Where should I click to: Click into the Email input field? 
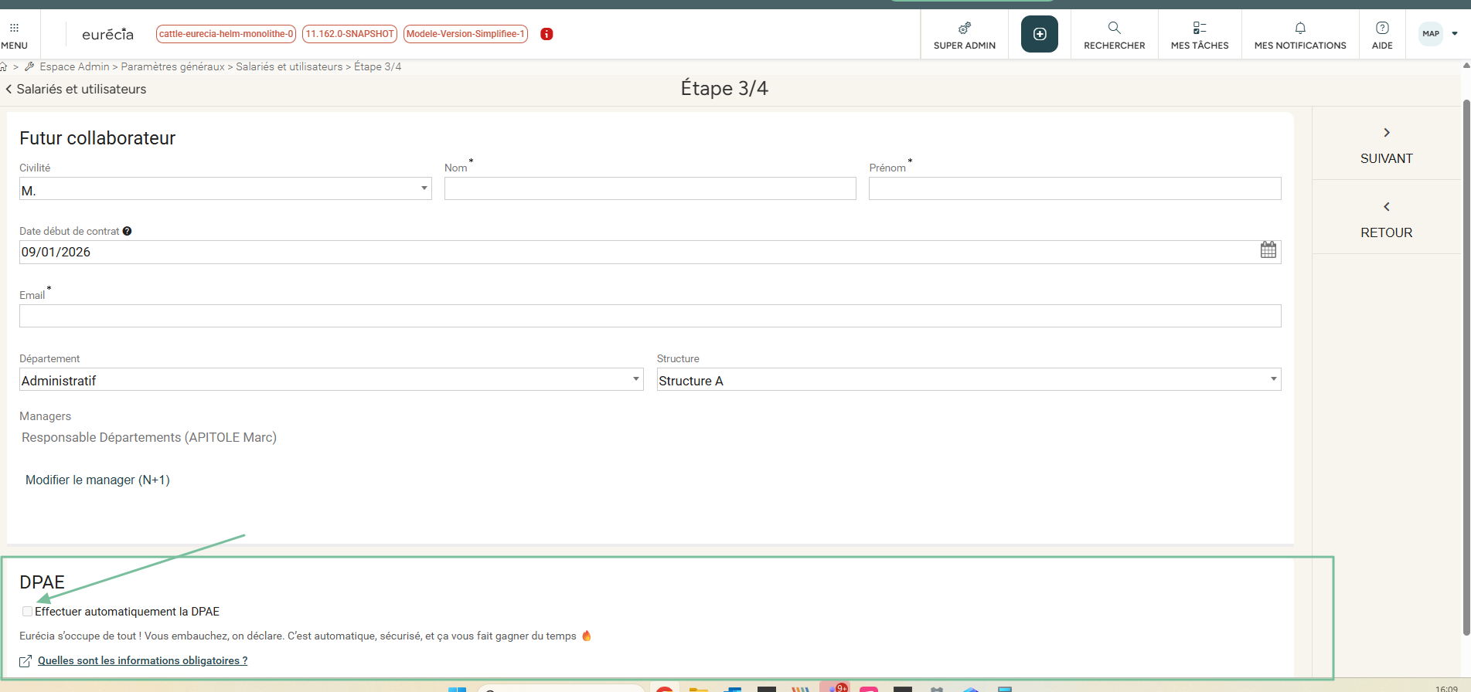click(649, 316)
